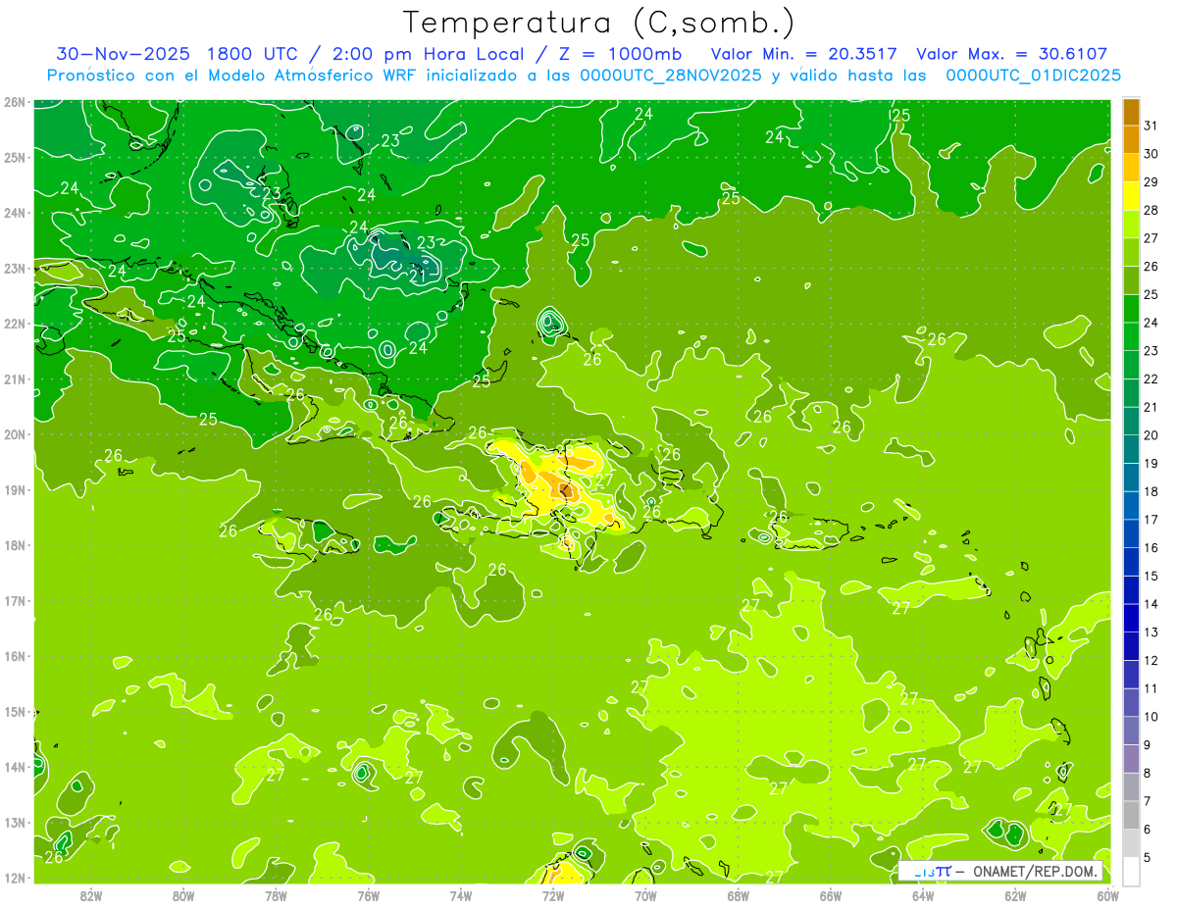
Task: Pick the orange-brown swatch above 31
Action: [x=1131, y=112]
